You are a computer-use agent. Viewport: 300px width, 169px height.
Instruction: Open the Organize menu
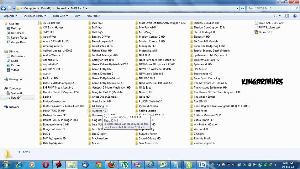point(11,16)
